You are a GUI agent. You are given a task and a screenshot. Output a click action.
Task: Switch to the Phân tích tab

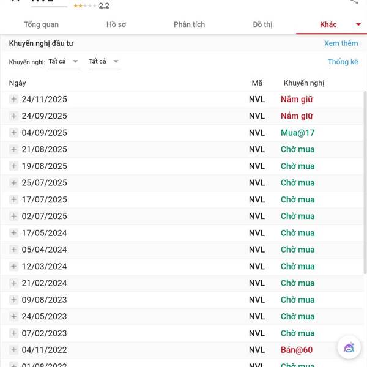click(189, 24)
